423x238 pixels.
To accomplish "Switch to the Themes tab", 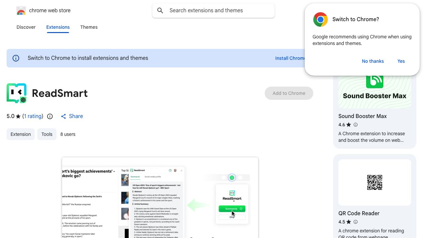I will [x=89, y=27].
